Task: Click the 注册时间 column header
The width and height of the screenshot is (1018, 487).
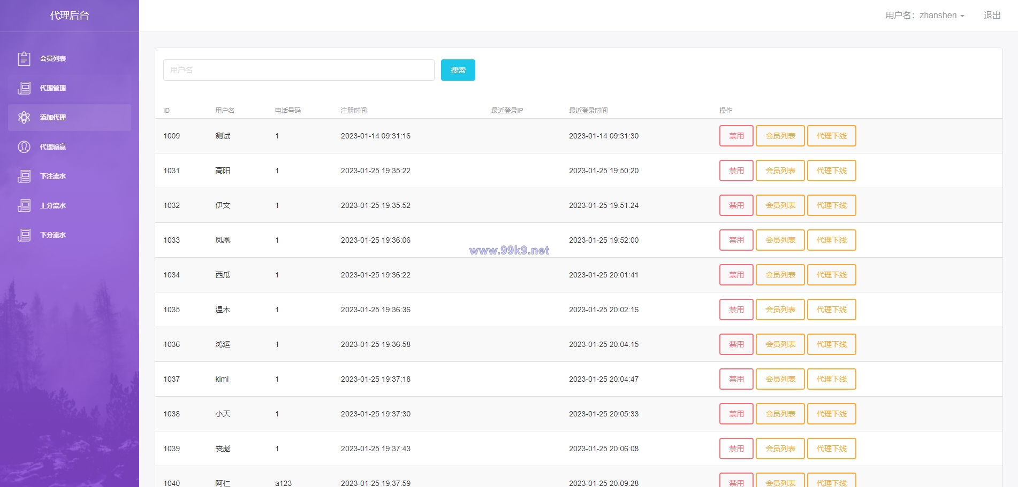Action: [354, 111]
